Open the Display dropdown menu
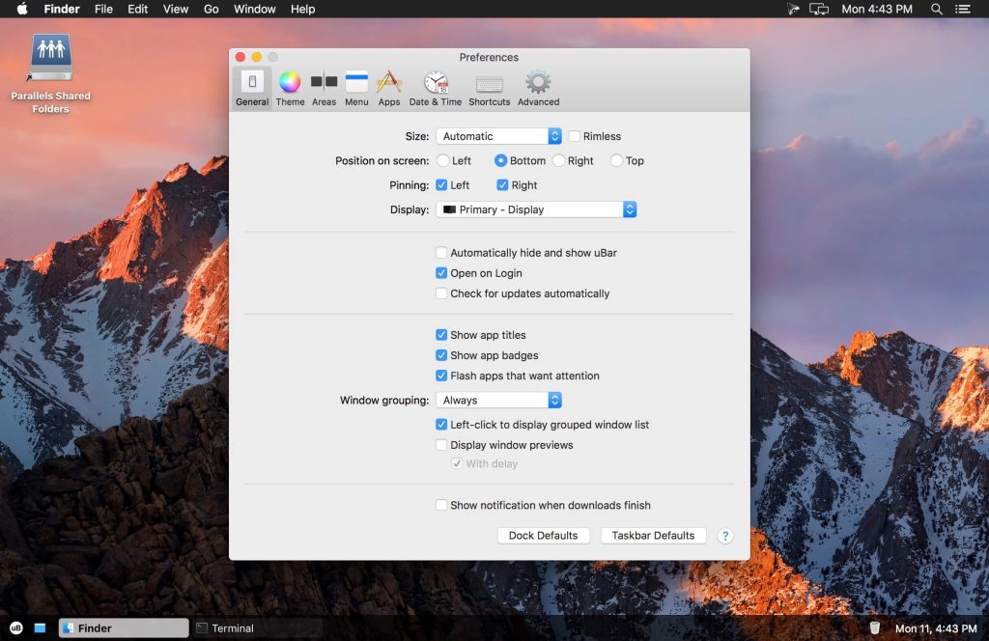This screenshot has width=989, height=641. [536, 209]
